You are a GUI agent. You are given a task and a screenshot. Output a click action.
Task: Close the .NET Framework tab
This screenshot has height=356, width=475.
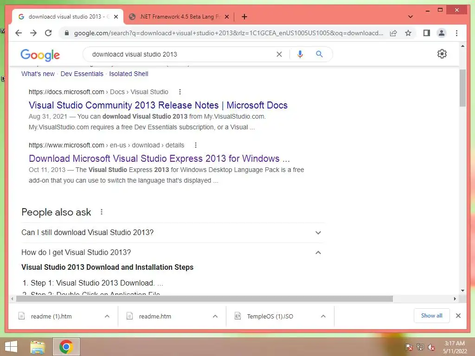[x=226, y=17]
